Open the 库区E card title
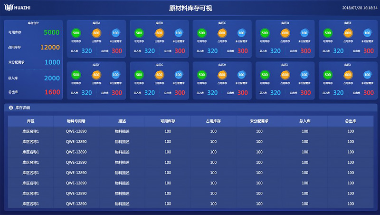 (348, 23)
